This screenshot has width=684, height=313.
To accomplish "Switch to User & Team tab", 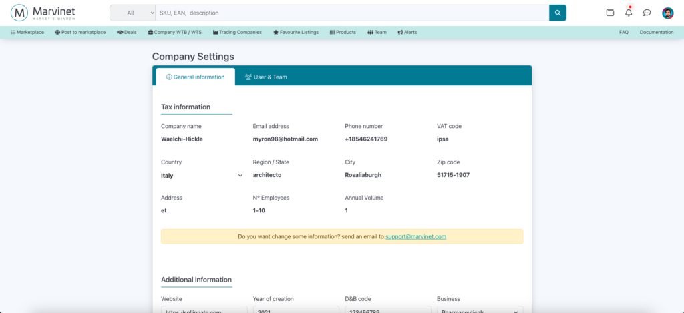I will click(x=266, y=77).
